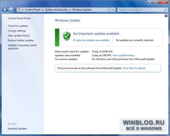
Task: Expand the chevron before Control Panel breadcrumb
Action: pyautogui.click(x=23, y=10)
